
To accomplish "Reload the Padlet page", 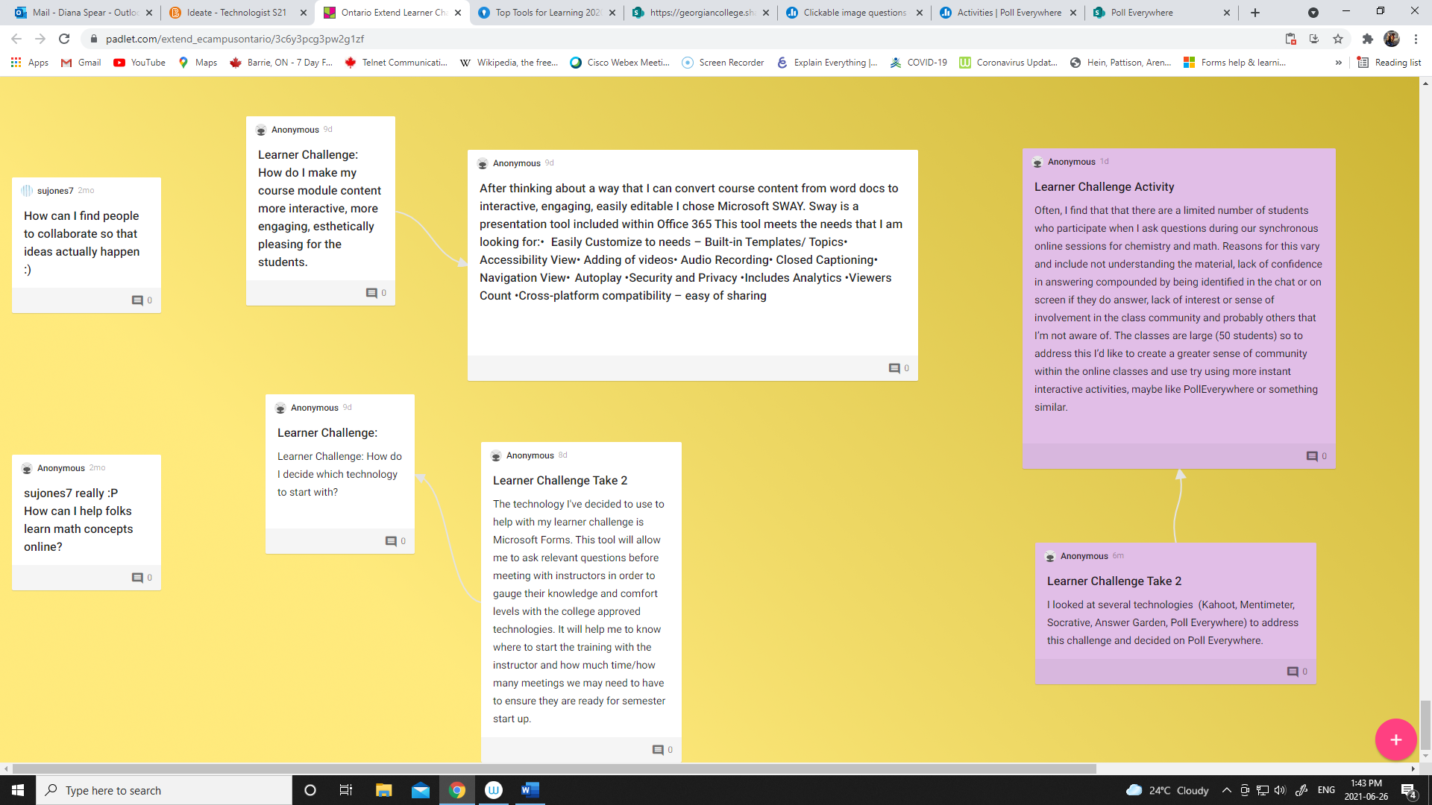I will tap(64, 39).
